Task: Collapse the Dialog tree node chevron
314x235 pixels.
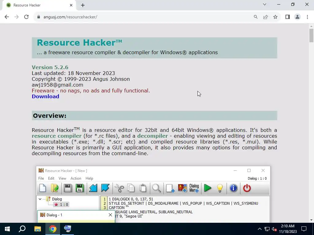Action: [40, 199]
